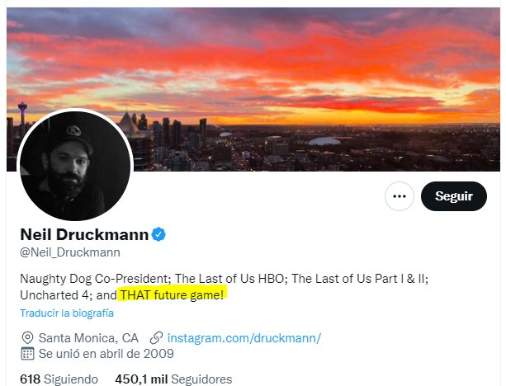This screenshot has height=386, width=506.
Task: View the 618 Siguiendo list
Action: [x=59, y=379]
